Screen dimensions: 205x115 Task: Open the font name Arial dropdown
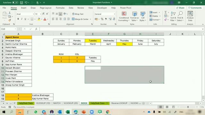33,14
